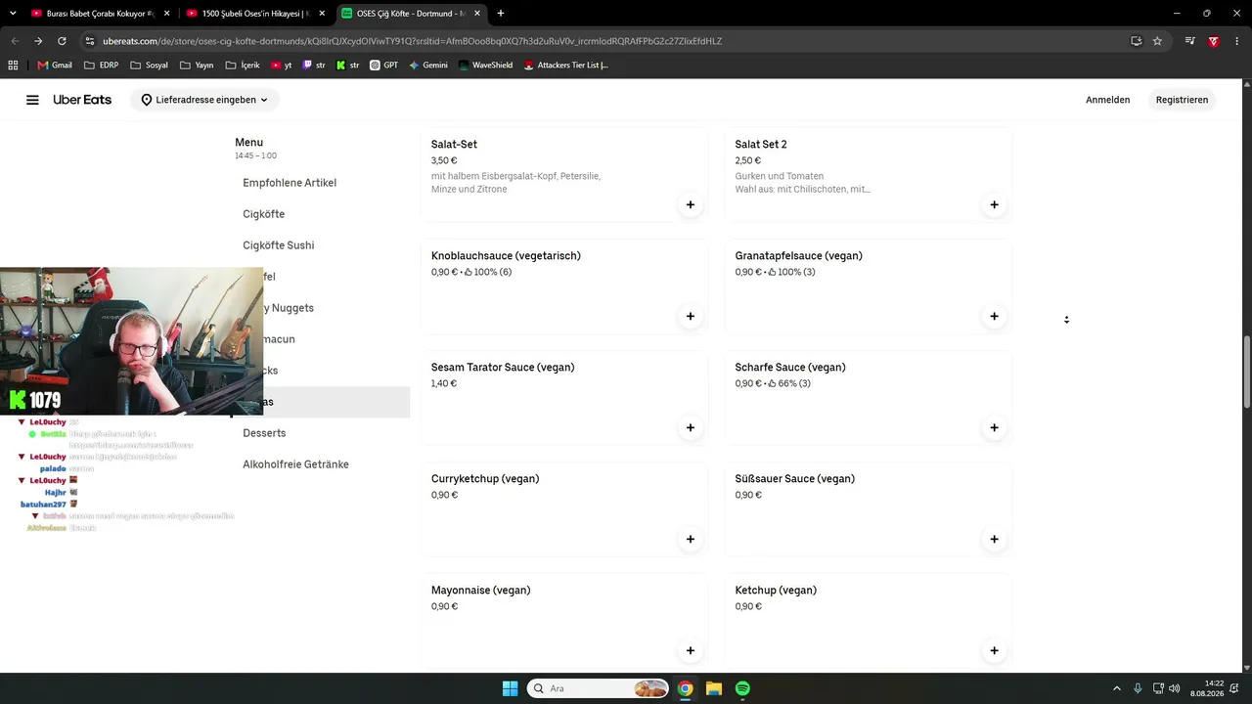Viewport: 1252px width, 704px height.
Task: Bookmark this page with the star icon
Action: click(x=1157, y=41)
